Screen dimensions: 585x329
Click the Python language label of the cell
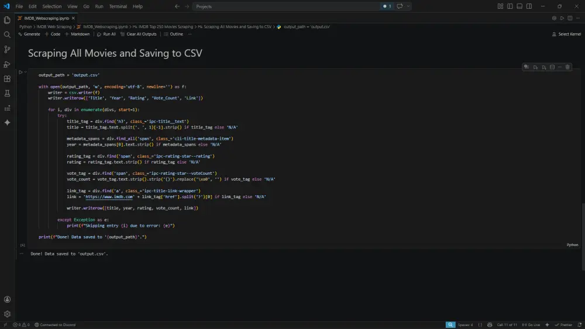pyautogui.click(x=572, y=245)
